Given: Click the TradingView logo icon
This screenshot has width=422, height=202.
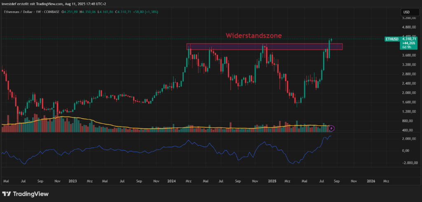Looking at the screenshot, I should 7,194.
